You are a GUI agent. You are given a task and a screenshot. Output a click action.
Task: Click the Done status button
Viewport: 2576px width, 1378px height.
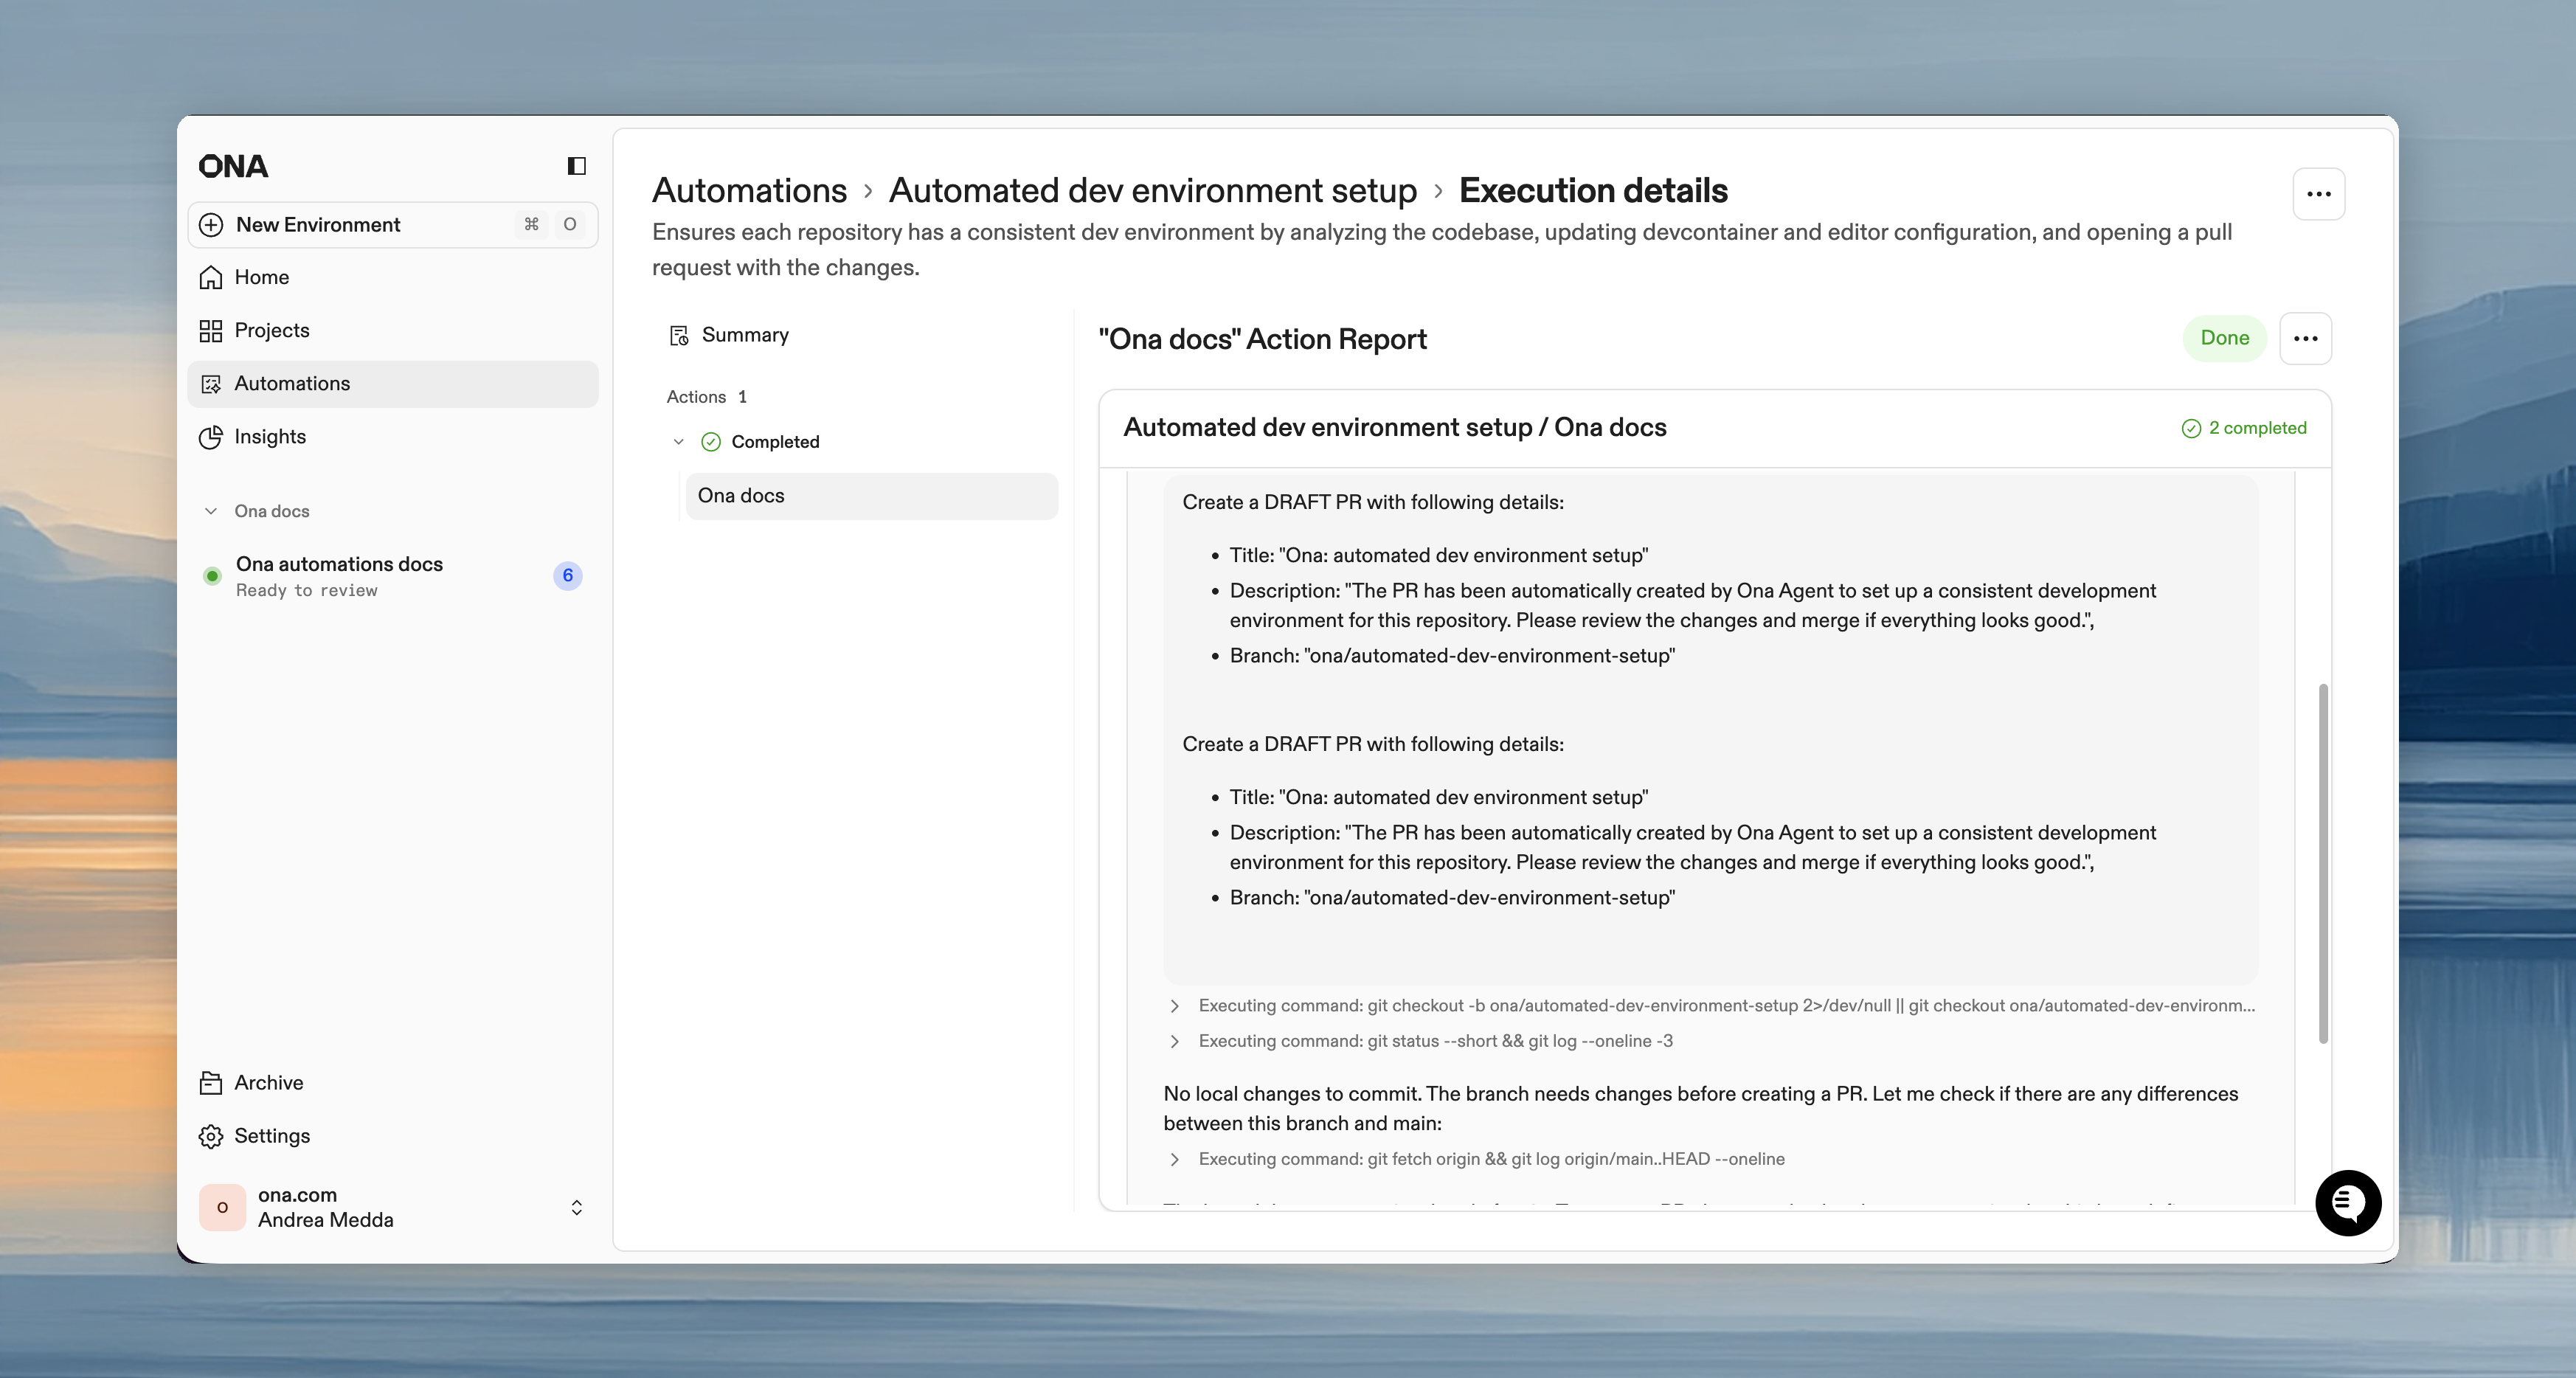tap(2224, 338)
